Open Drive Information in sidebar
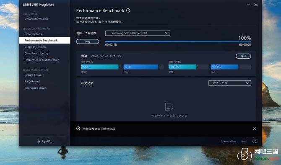Screen dimensions: 281x165 pyautogui.click(x=36, y=19)
